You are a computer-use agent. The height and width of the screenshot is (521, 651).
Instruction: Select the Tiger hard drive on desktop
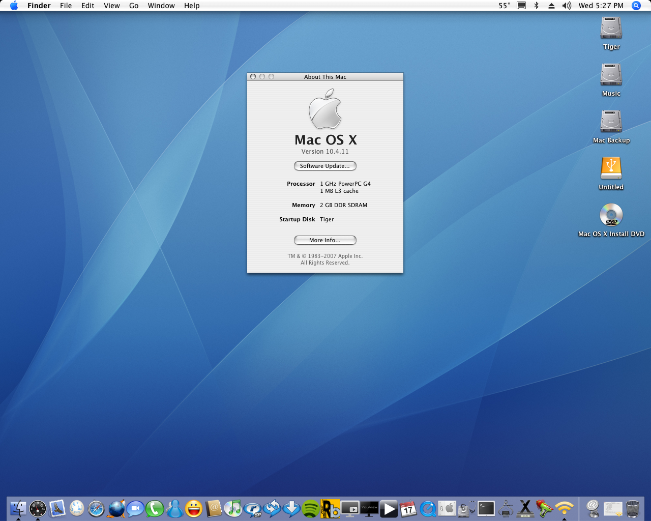coord(611,28)
